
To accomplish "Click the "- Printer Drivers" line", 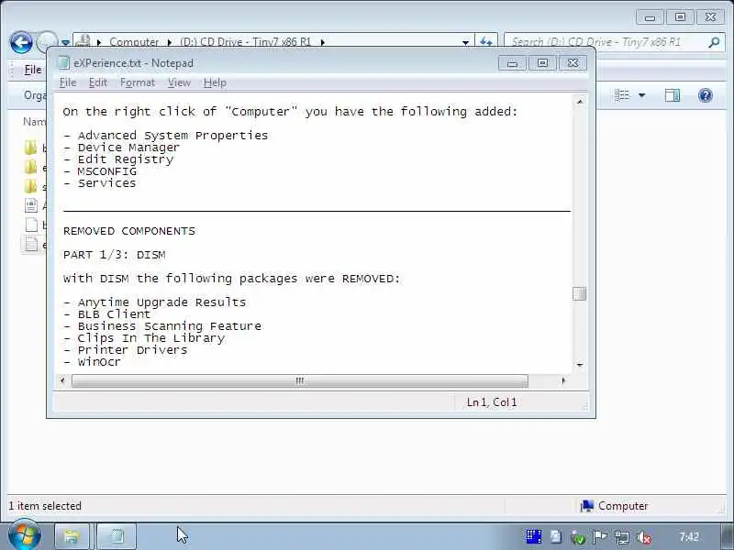I will pos(125,350).
